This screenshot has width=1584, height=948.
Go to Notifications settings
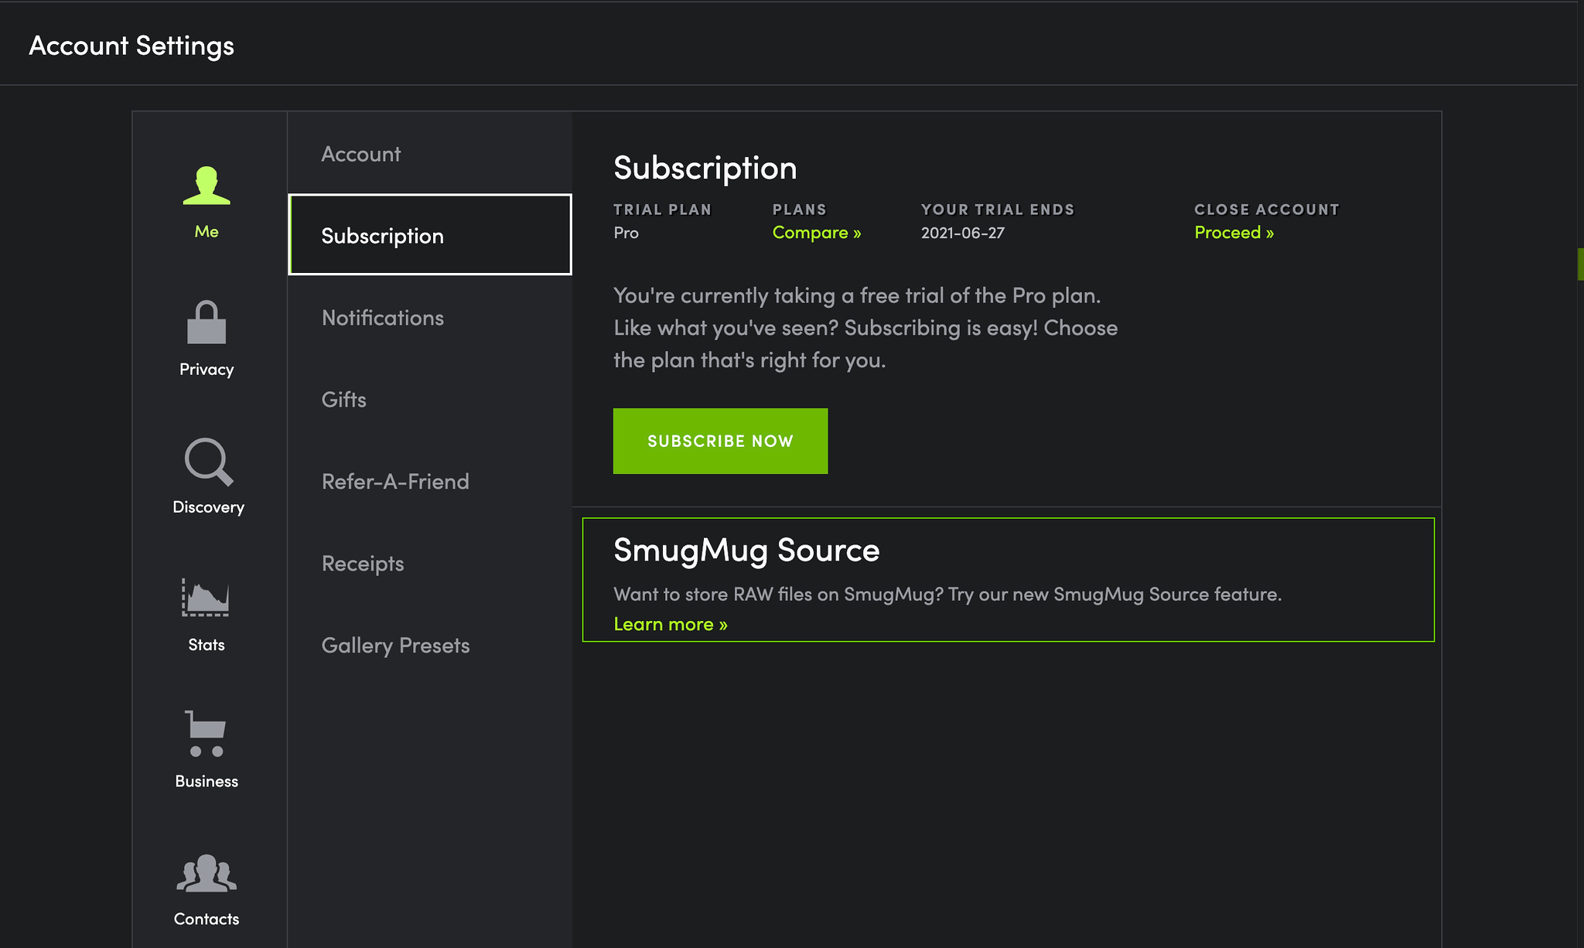tap(429, 318)
